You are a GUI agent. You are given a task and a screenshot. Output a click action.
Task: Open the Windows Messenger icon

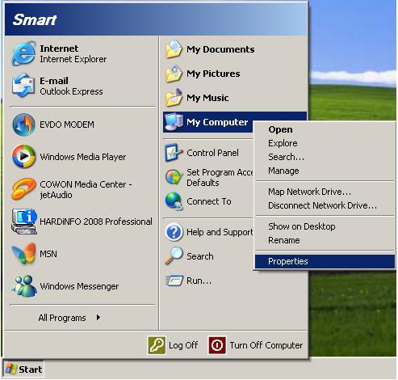(x=23, y=285)
